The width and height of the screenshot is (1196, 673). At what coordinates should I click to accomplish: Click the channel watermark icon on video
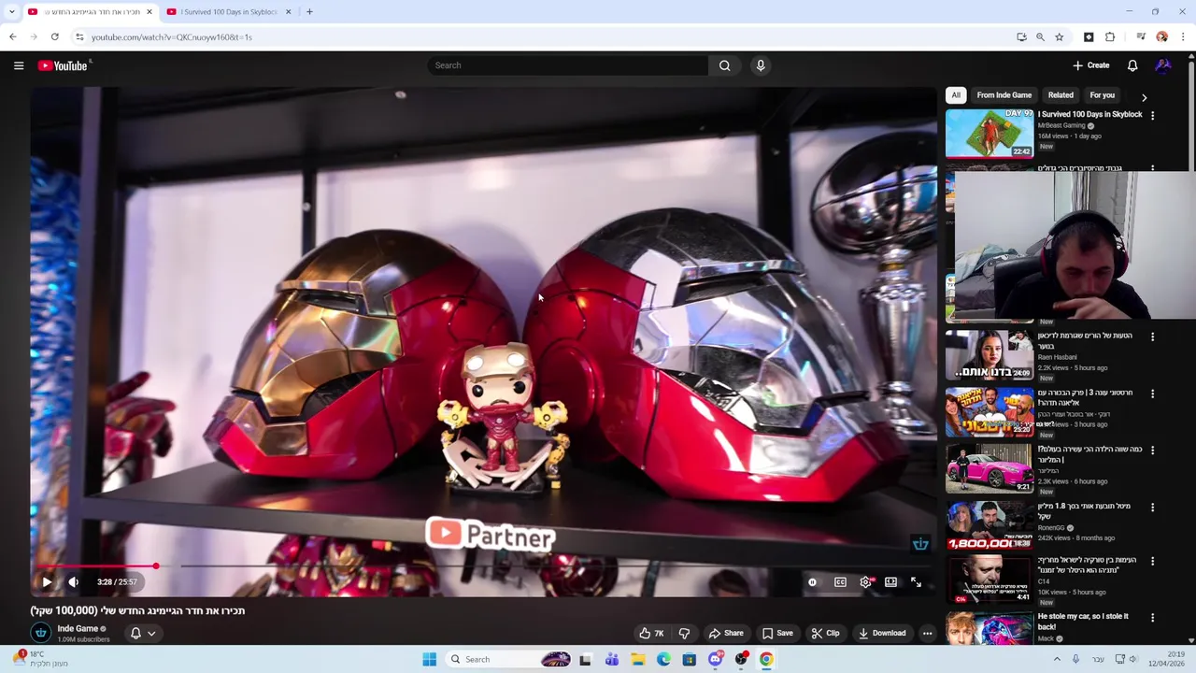[x=920, y=543]
